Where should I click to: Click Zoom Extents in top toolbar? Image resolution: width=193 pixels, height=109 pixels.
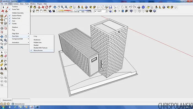click(x=66, y=7)
